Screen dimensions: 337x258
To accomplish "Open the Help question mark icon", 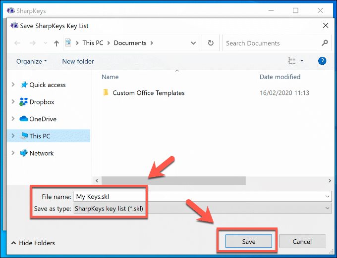I will pos(322,61).
